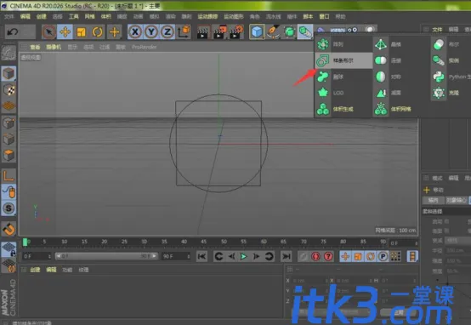
Task: Switch to Model mode cube icon
Action: tap(9, 74)
